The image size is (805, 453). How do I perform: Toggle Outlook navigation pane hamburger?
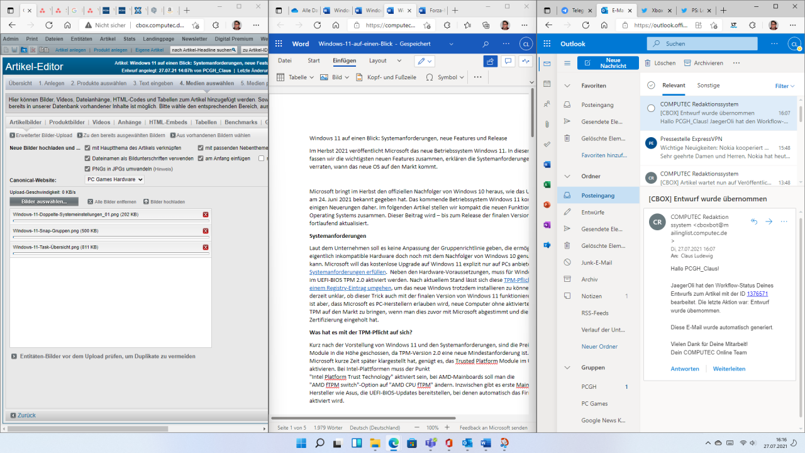click(567, 64)
